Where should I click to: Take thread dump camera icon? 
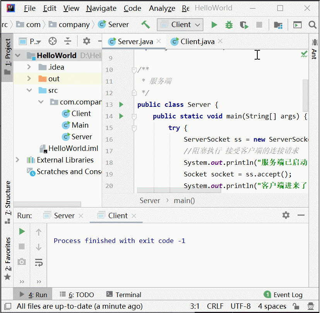tap(22, 262)
